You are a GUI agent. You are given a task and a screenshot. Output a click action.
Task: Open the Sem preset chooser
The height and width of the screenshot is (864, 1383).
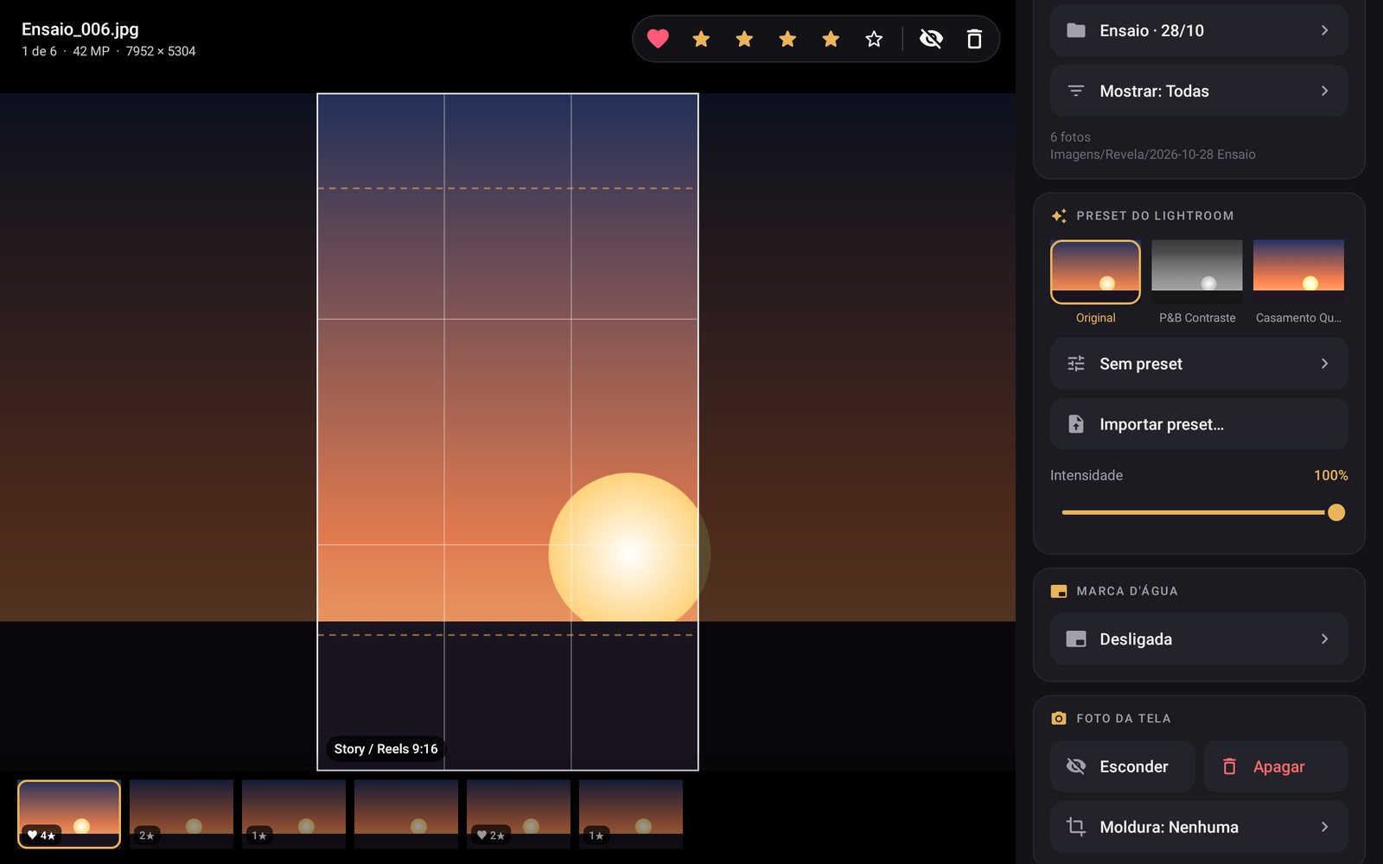tap(1199, 364)
